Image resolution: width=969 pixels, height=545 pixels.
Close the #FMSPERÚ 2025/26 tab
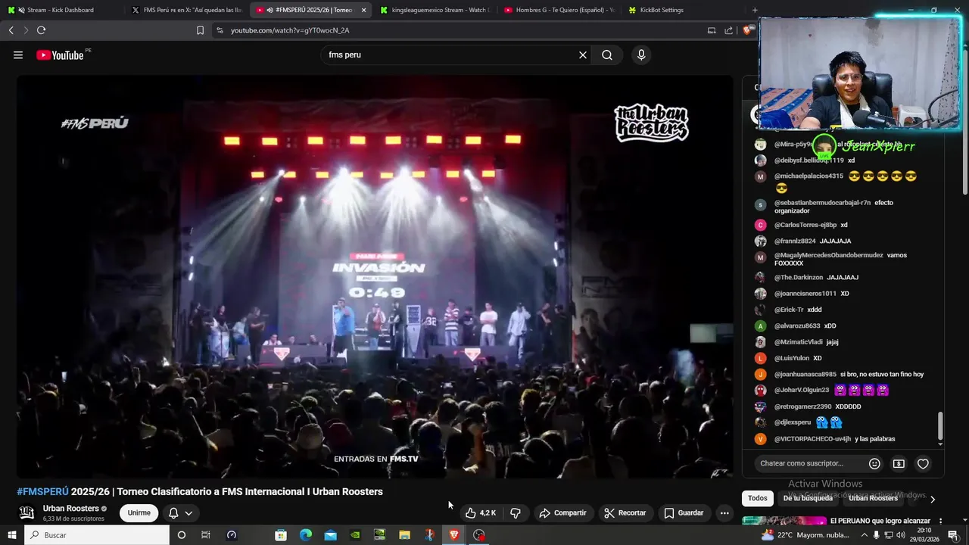[364, 10]
